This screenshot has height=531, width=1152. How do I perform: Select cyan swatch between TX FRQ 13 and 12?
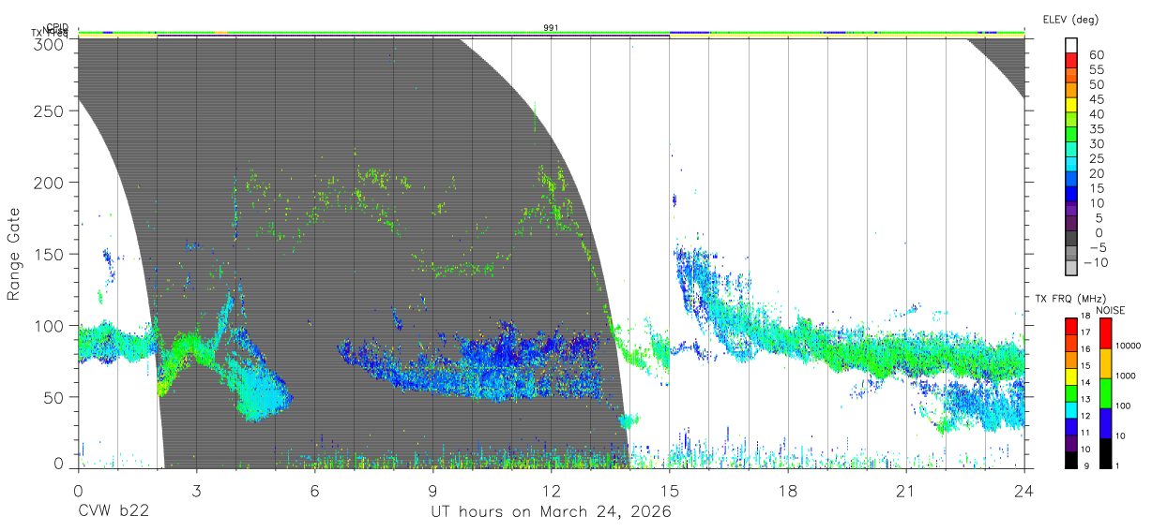point(1070,408)
